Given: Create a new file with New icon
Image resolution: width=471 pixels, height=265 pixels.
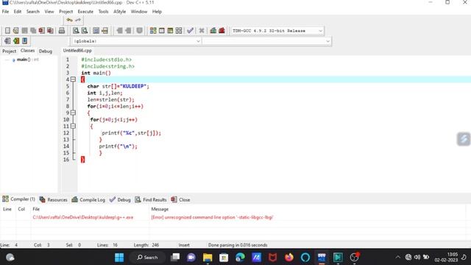Looking at the screenshot, I should (x=7, y=31).
